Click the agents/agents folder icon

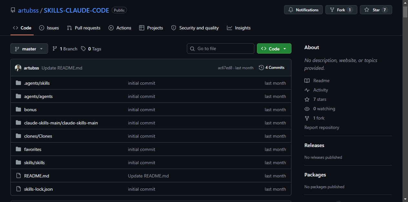coord(18,96)
